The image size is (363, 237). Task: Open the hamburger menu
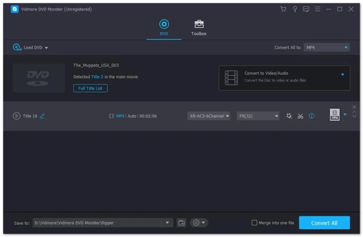tap(317, 9)
